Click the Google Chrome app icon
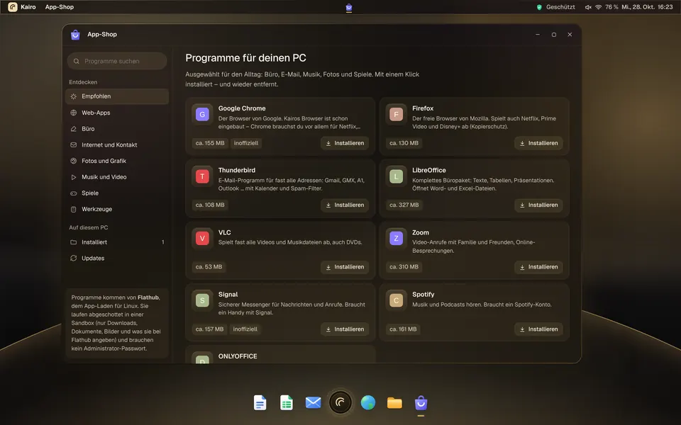Screen dimensions: 681x425 [x=202, y=115]
